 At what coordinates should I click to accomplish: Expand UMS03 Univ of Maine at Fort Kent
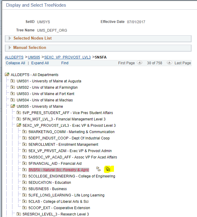pos(13,94)
